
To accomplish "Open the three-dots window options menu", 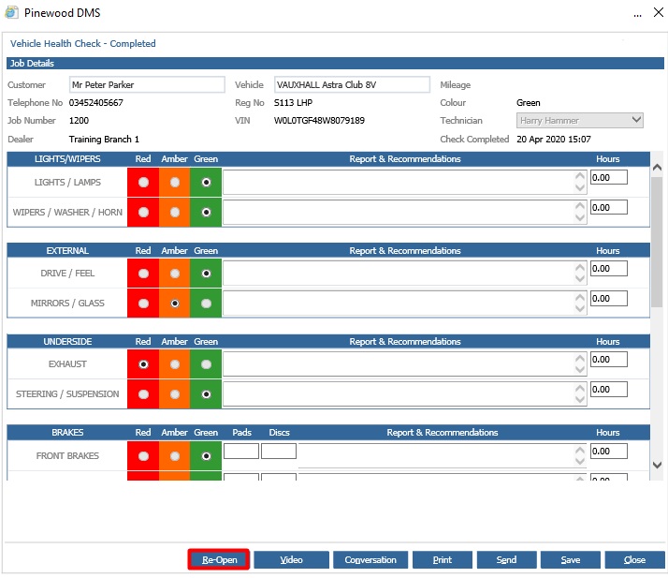I will coord(637,14).
